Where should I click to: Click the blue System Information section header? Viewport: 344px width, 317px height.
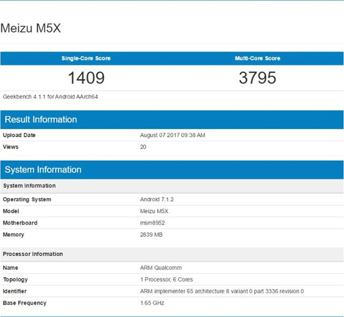pos(172,170)
